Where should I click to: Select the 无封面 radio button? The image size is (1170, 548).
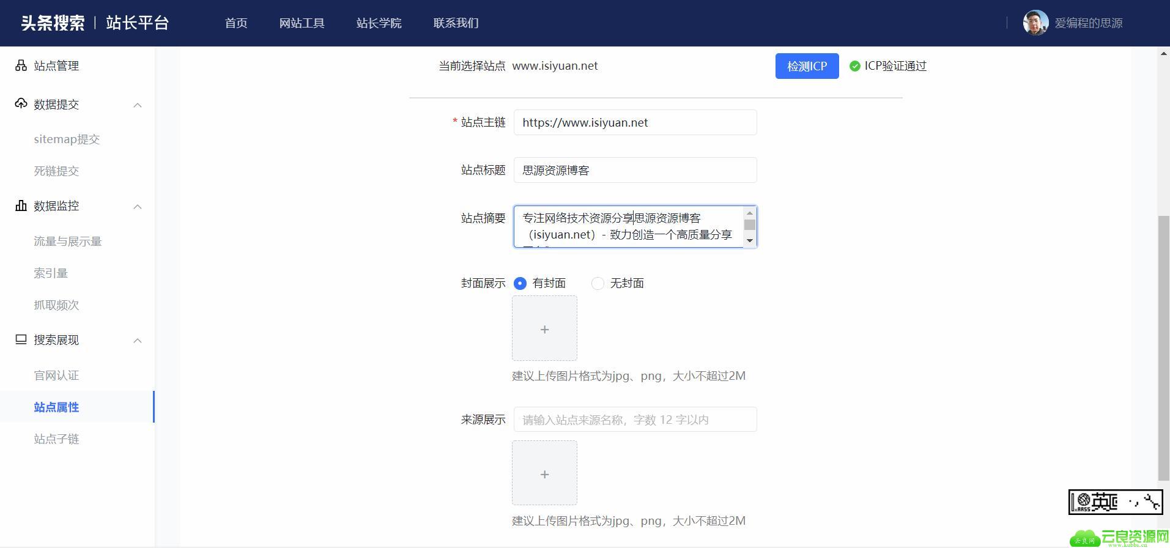[x=598, y=283]
